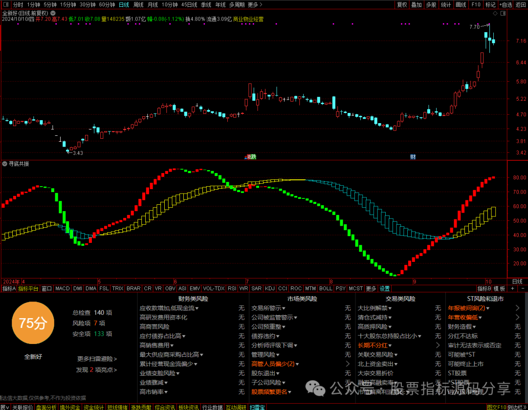Add stock via +自选 button
The image size is (528, 410).
[x=506, y=5]
